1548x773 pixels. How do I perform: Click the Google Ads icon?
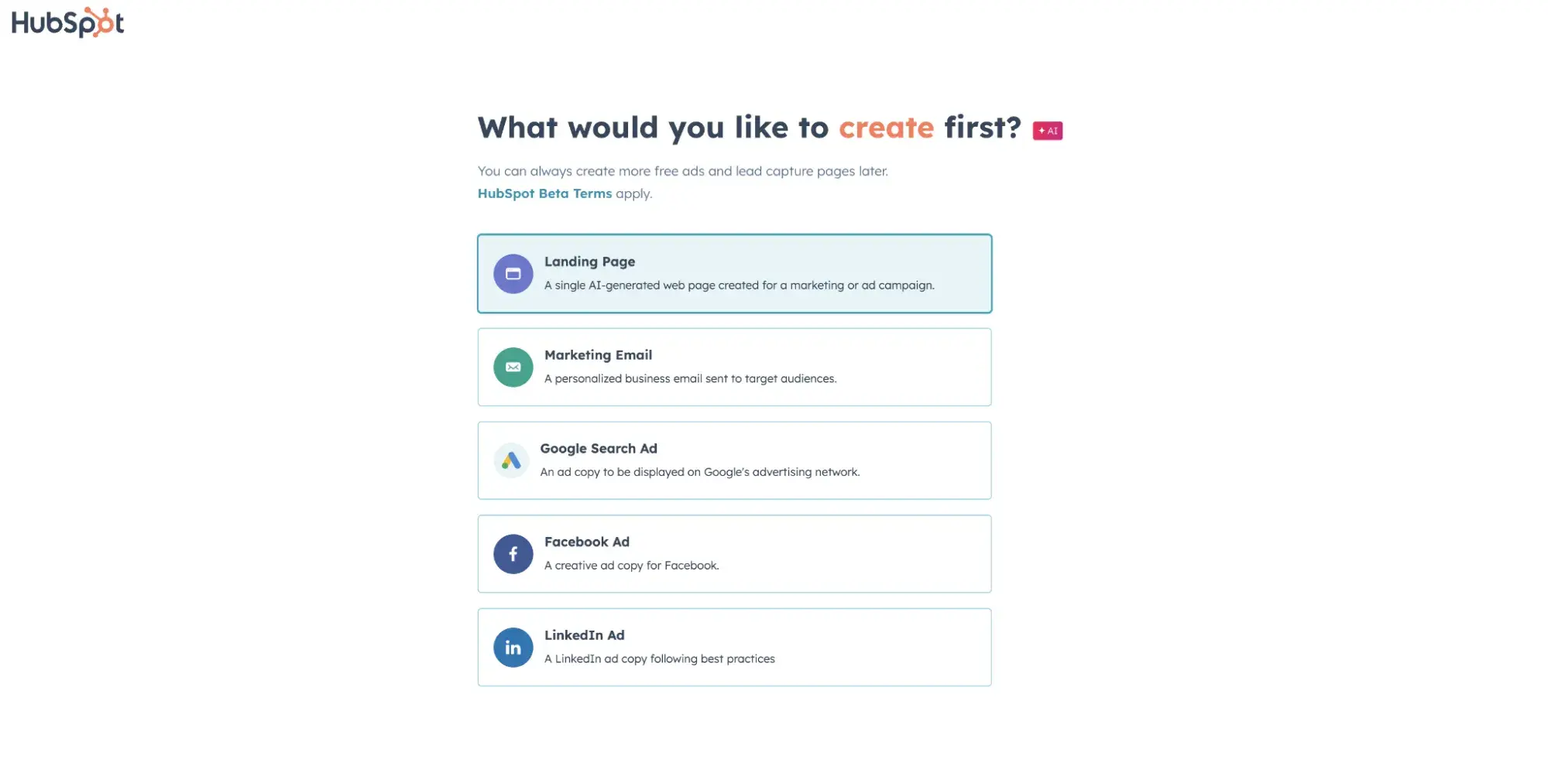pos(512,460)
